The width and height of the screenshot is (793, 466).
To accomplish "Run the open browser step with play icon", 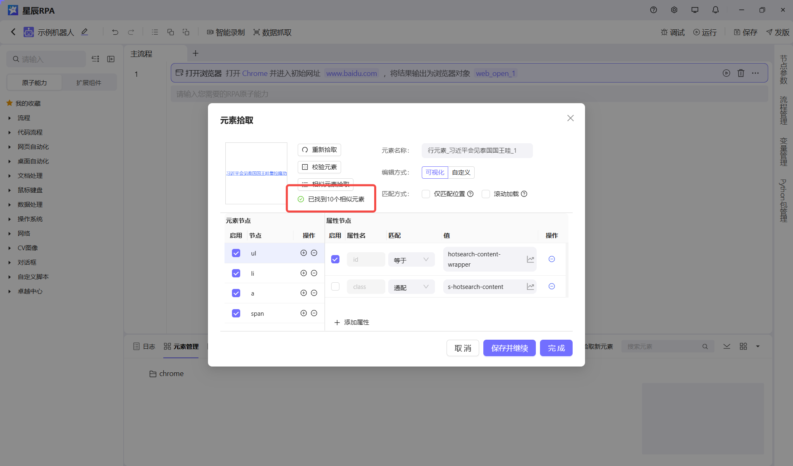I will (726, 73).
